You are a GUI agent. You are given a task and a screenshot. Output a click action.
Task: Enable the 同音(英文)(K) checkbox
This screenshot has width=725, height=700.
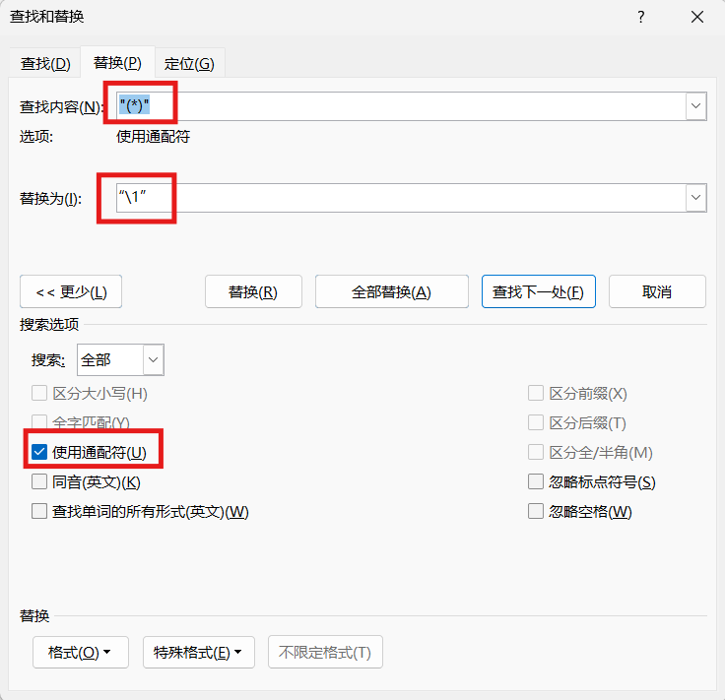39,482
